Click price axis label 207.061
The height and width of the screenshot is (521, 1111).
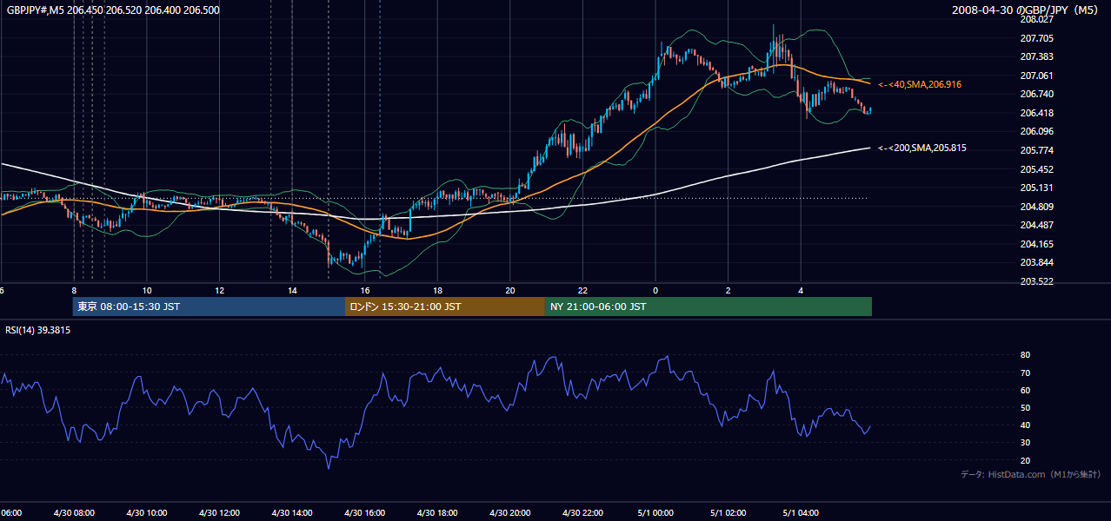tap(1035, 76)
